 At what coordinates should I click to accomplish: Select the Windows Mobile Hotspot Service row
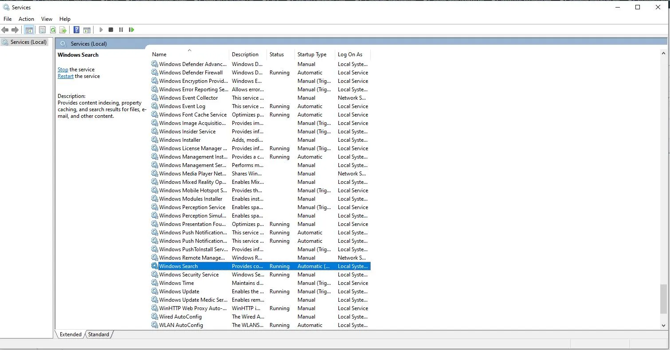(261, 191)
